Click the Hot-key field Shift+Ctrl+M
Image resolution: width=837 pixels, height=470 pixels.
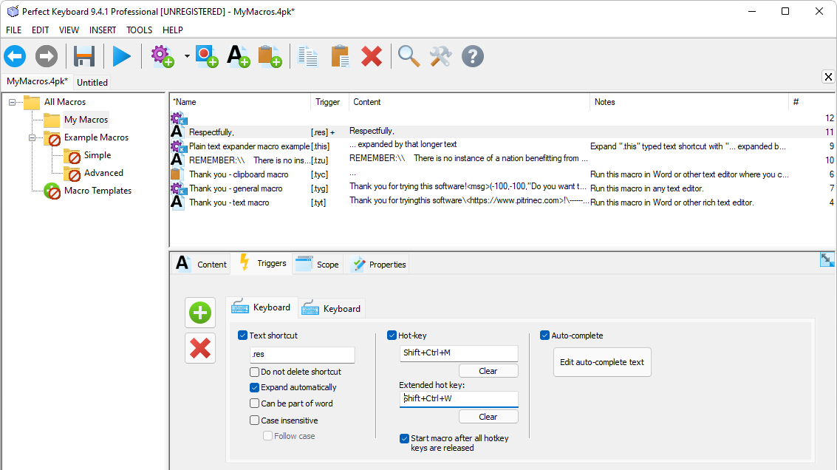pyautogui.click(x=459, y=353)
